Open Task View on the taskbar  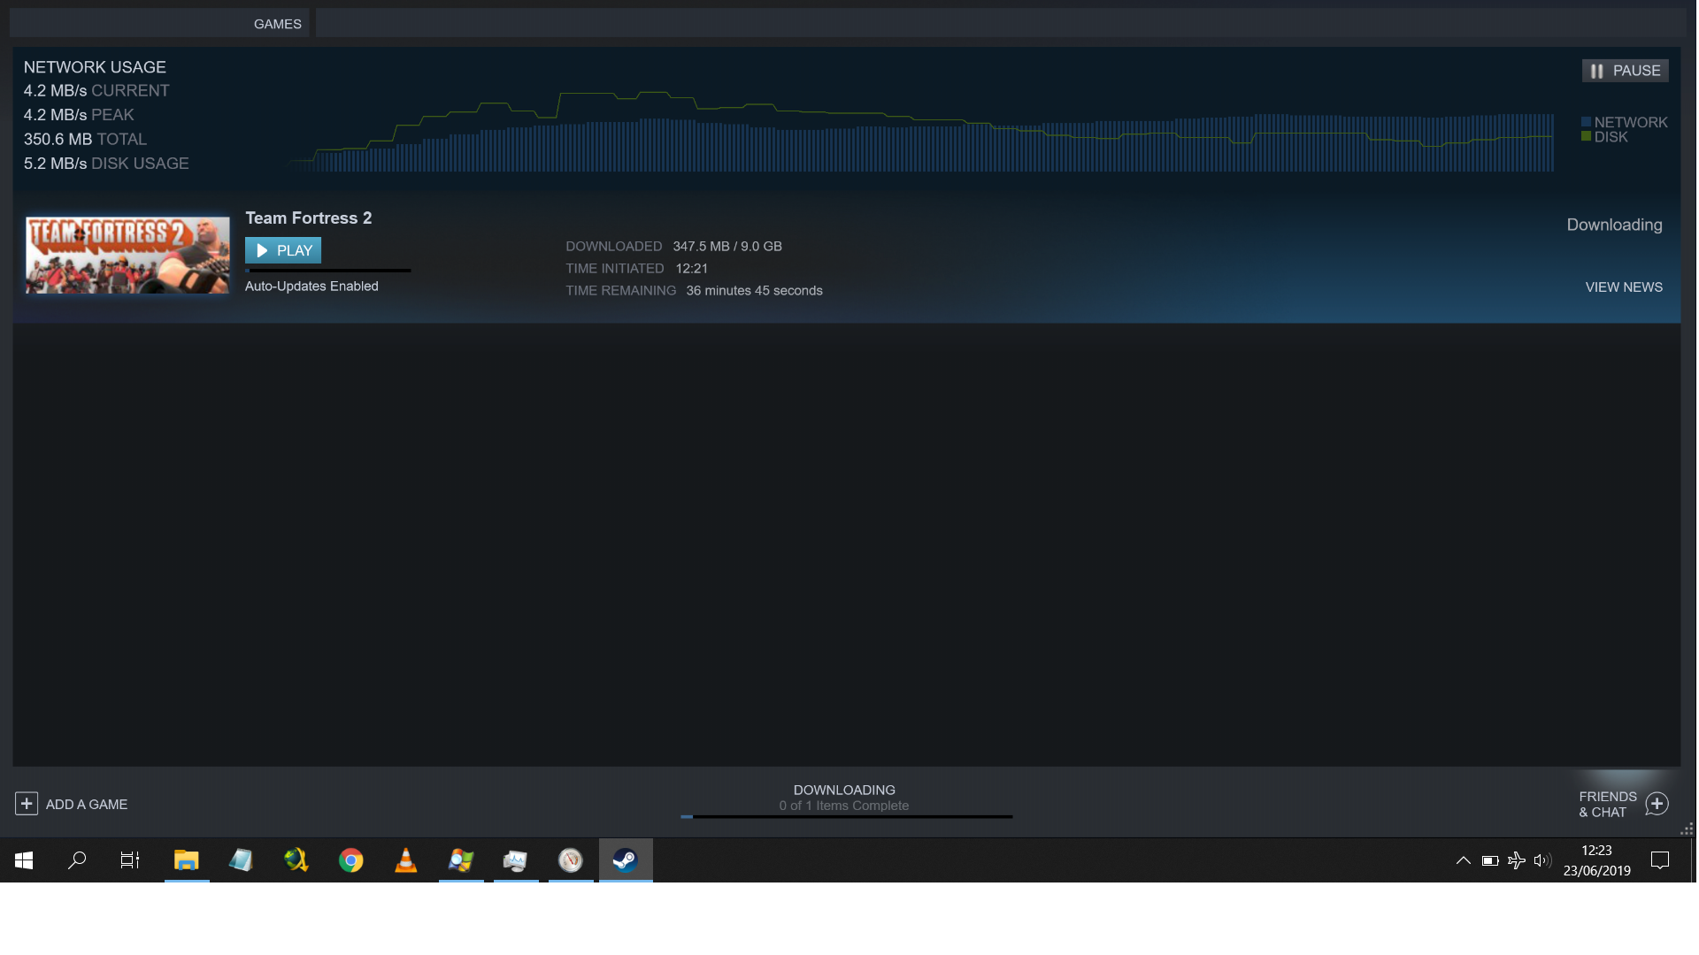[130, 859]
